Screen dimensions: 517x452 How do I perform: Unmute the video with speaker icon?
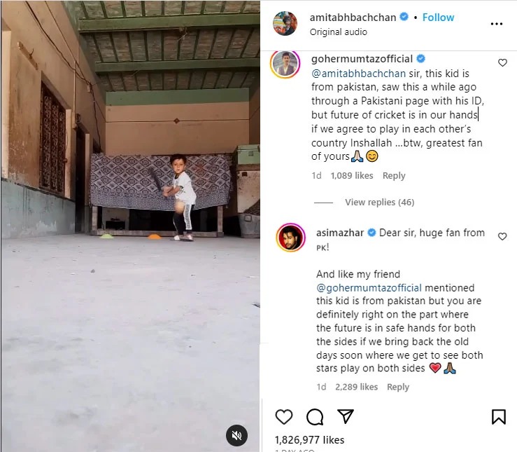[x=236, y=435]
